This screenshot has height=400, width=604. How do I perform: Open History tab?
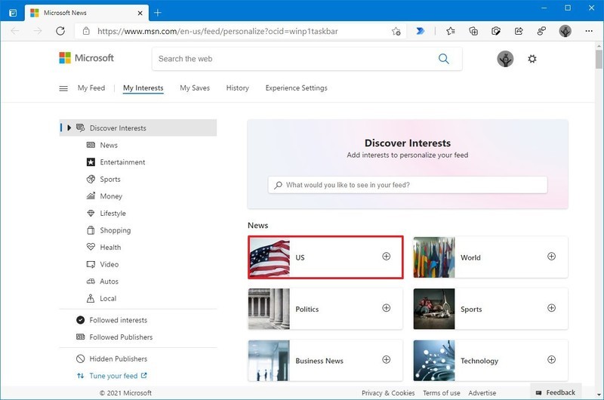point(238,88)
